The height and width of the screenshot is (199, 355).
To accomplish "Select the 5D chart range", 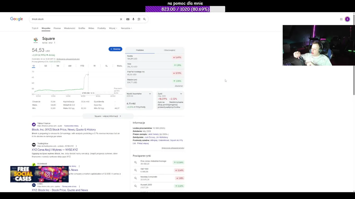I will 46,66.
